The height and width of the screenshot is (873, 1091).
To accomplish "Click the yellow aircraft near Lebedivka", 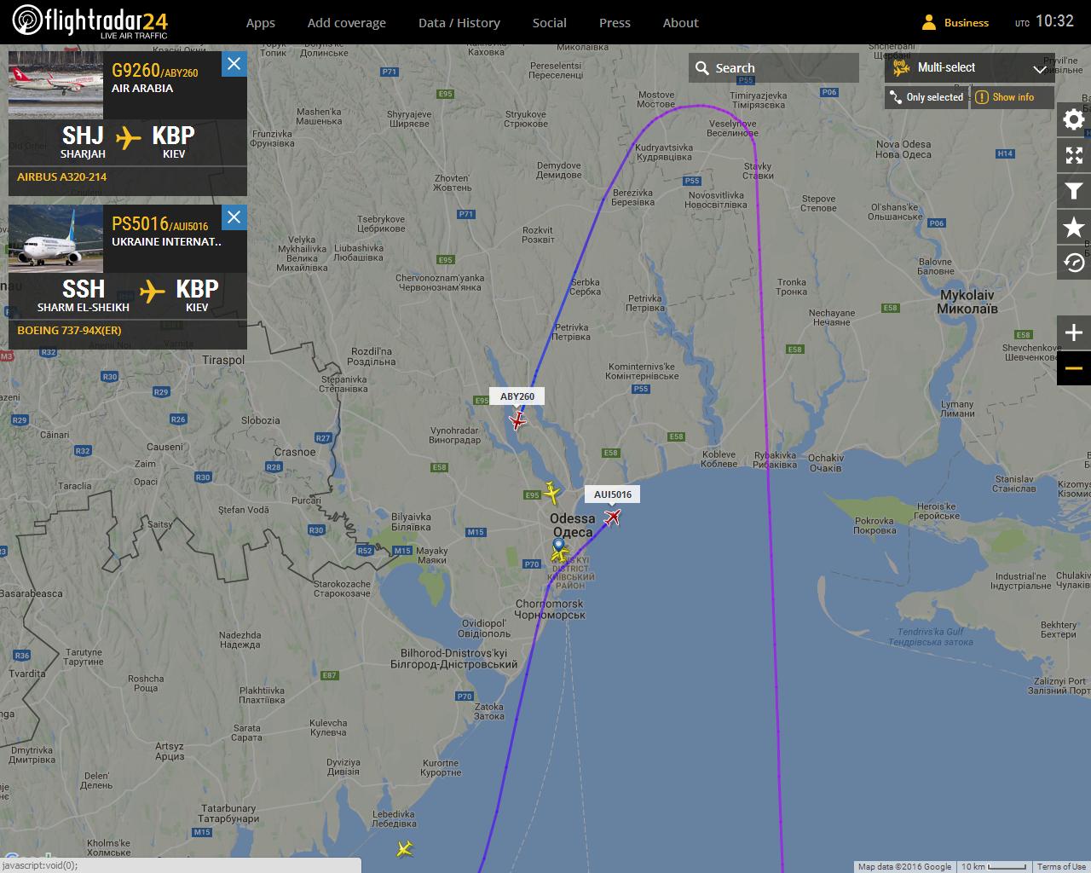I will point(405,848).
